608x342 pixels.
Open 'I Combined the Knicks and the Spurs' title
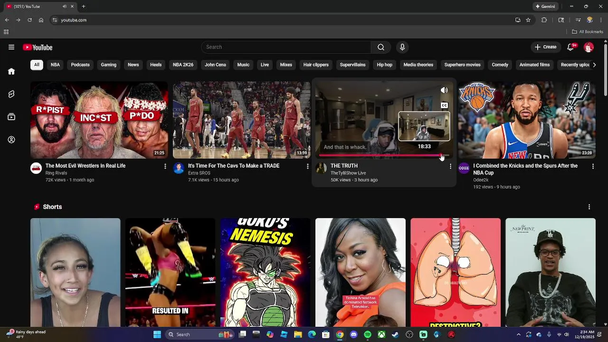(x=525, y=169)
